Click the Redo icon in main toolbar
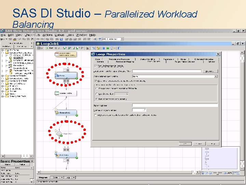Viewport: 246px width, 185px height. [42, 39]
